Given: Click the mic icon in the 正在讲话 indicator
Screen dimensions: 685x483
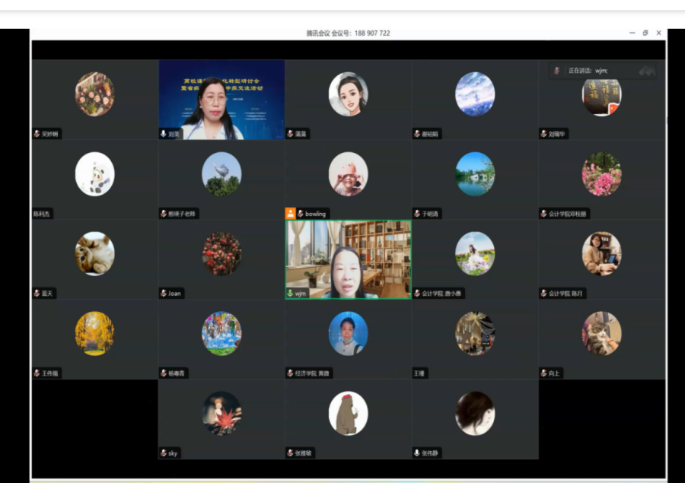Looking at the screenshot, I should click(557, 71).
